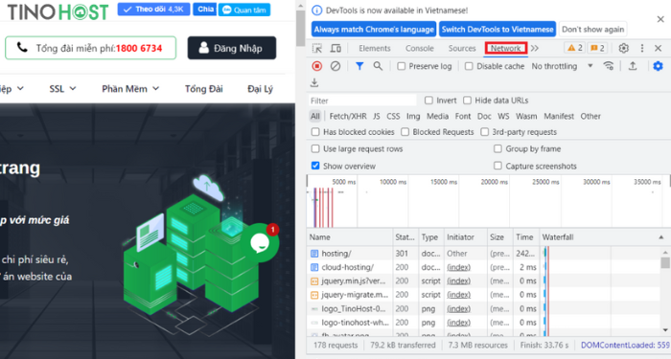
Task: Filter requests by CSS type
Action: (393, 116)
